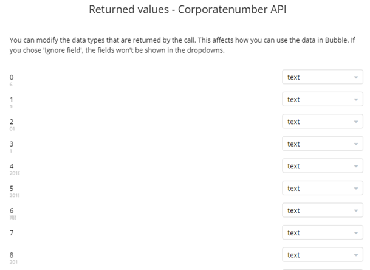Click the field 6 row label
The height and width of the screenshot is (270, 370).
click(12, 210)
